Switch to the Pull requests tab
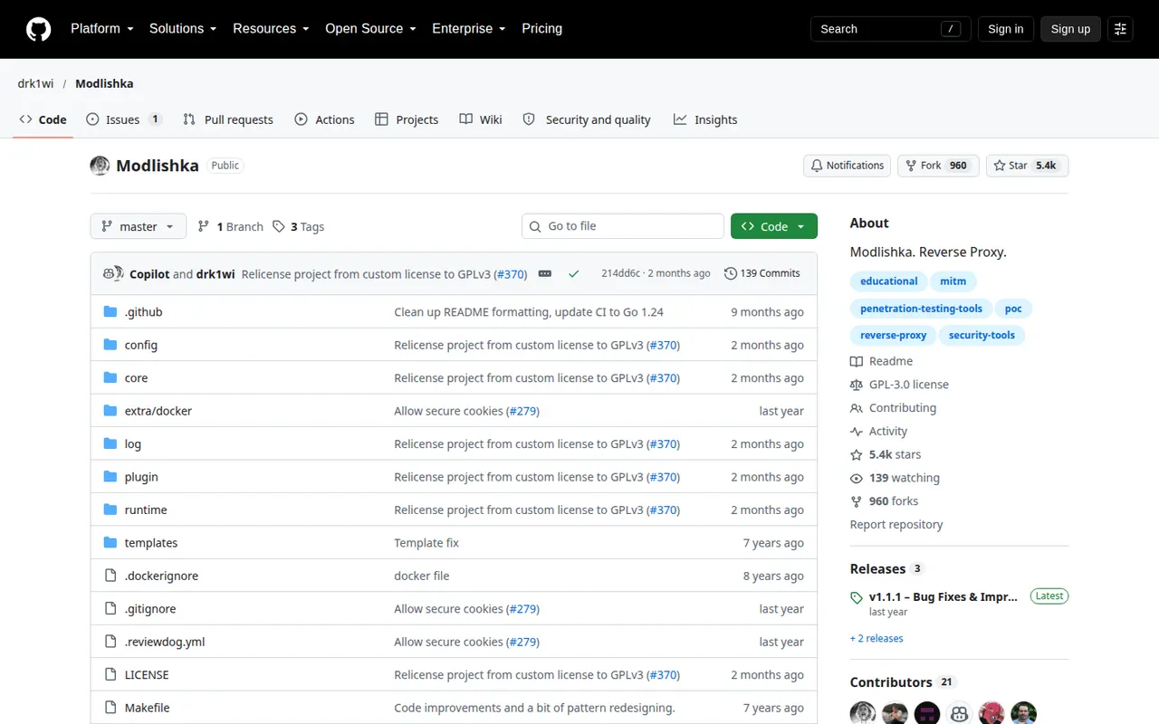The width and height of the screenshot is (1159, 724). (x=228, y=119)
